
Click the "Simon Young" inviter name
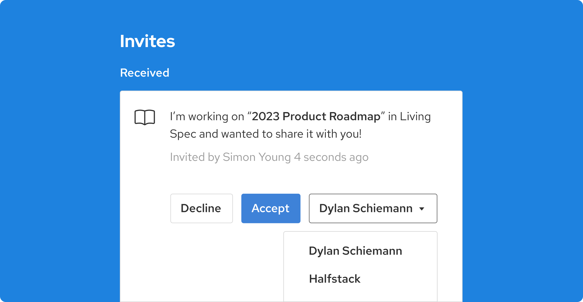click(257, 157)
